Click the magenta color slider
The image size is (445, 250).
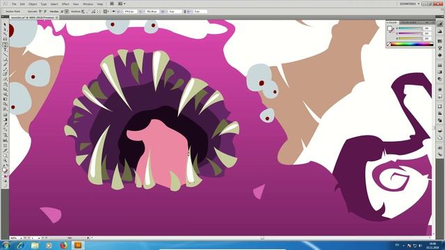click(x=410, y=33)
